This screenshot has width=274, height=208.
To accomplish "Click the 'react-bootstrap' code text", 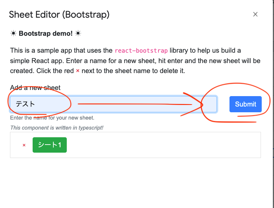I will click(141, 51).
